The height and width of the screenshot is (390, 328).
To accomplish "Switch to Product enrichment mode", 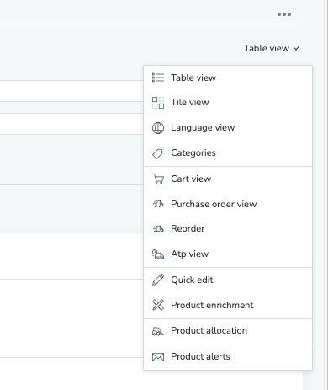I will point(228,305).
